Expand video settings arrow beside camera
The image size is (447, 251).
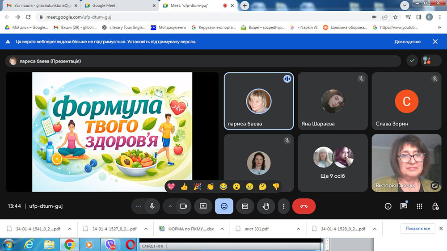pyautogui.click(x=170, y=206)
